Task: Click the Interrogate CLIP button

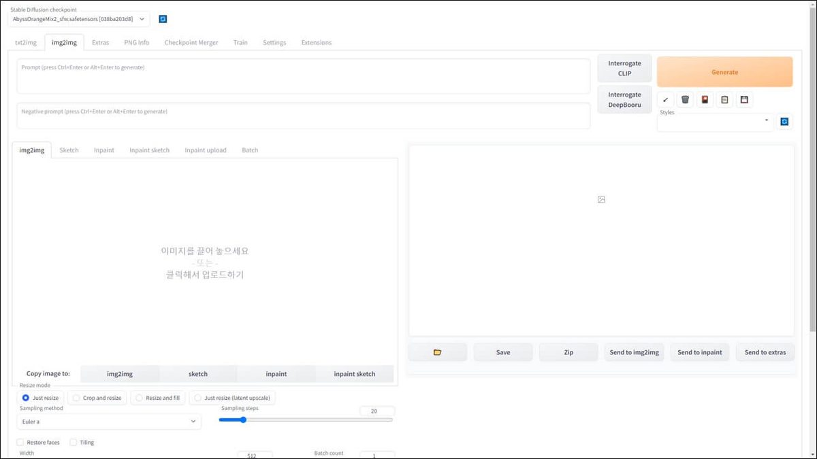Action: (625, 68)
